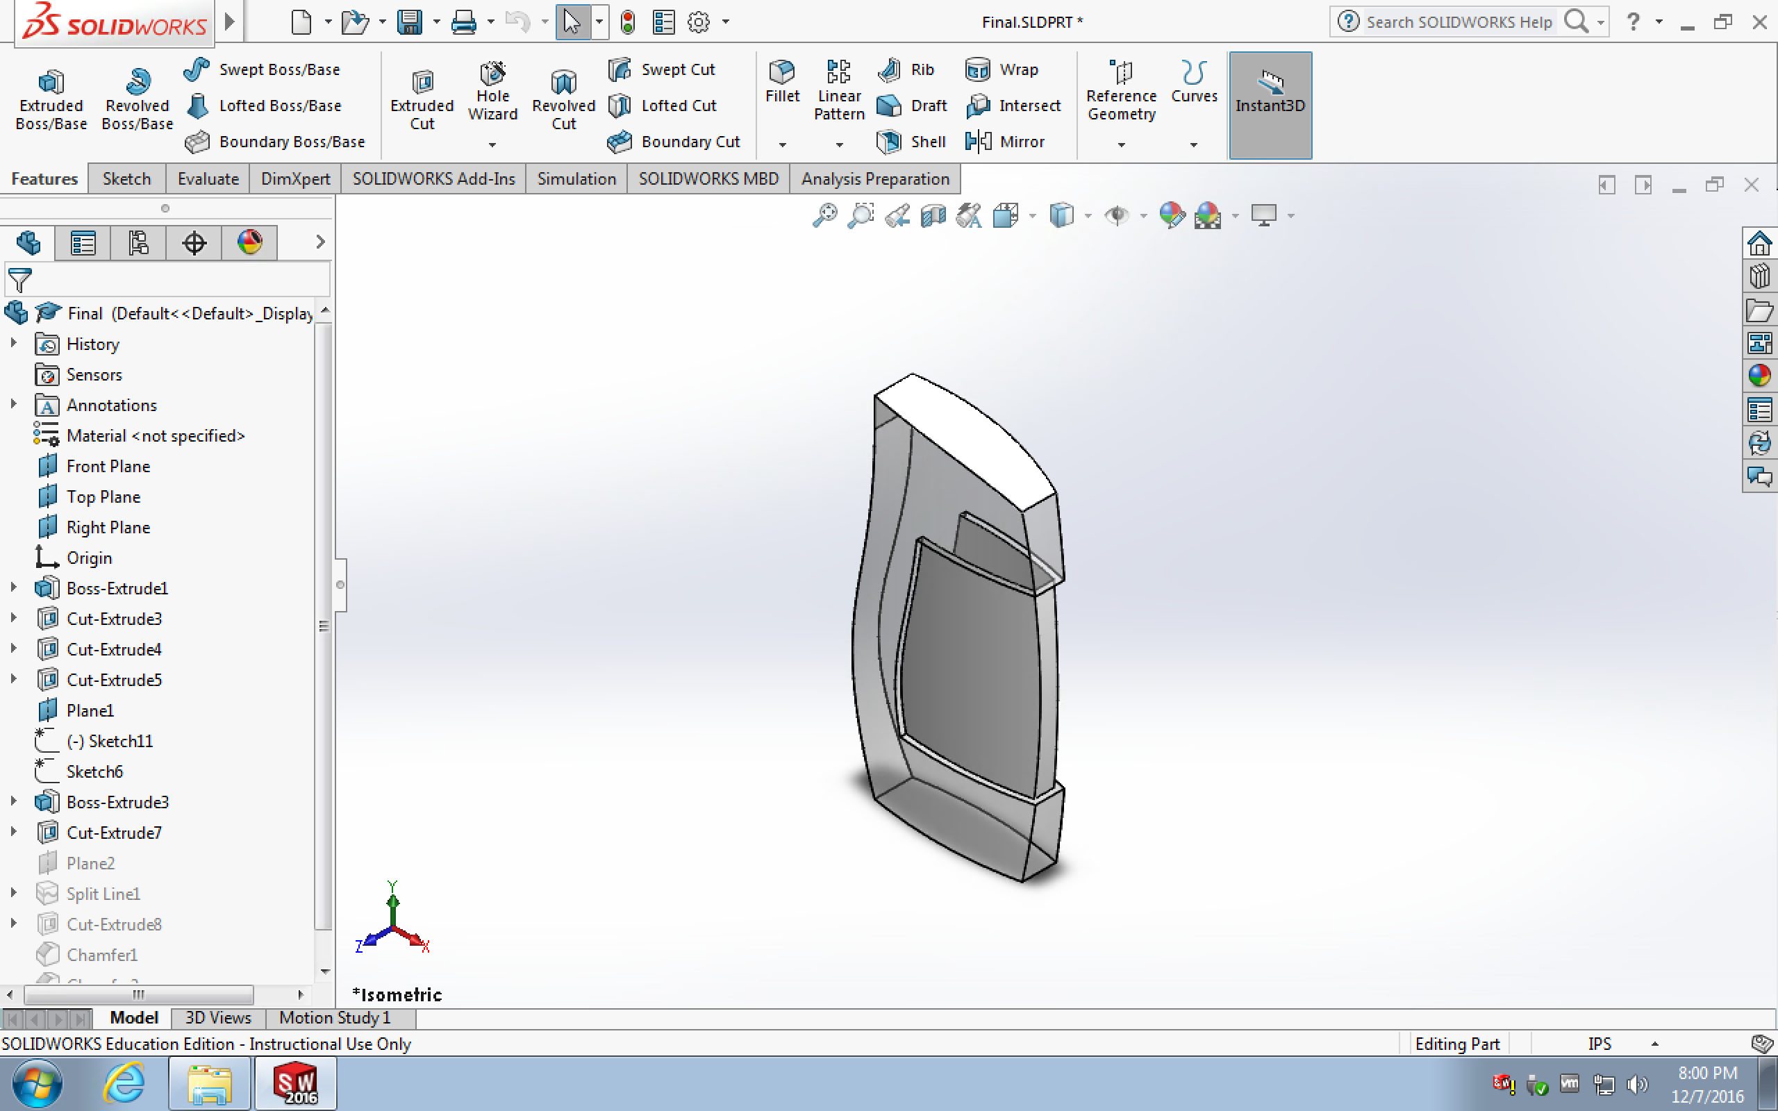Select the Shell feature tool

point(889,141)
